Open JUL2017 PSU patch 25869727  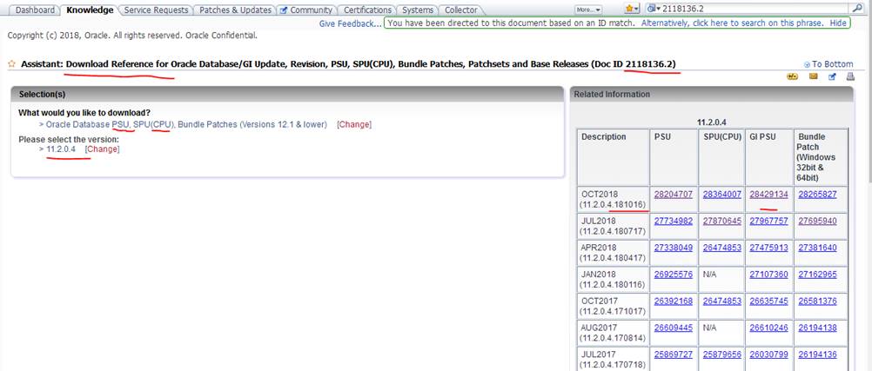click(674, 354)
